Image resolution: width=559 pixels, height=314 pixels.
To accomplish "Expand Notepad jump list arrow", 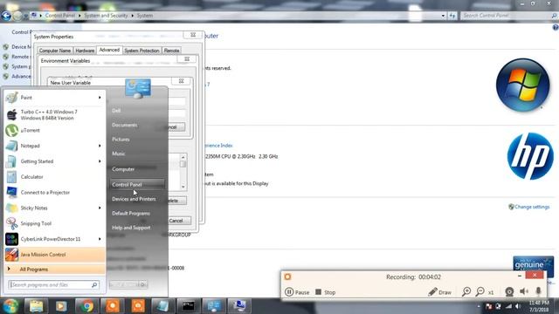I will click(x=100, y=146).
